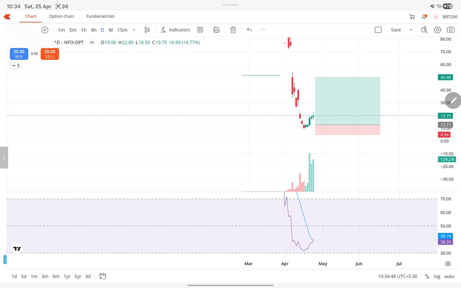Switch to the Chart tab
The image size is (461, 288).
point(31,16)
